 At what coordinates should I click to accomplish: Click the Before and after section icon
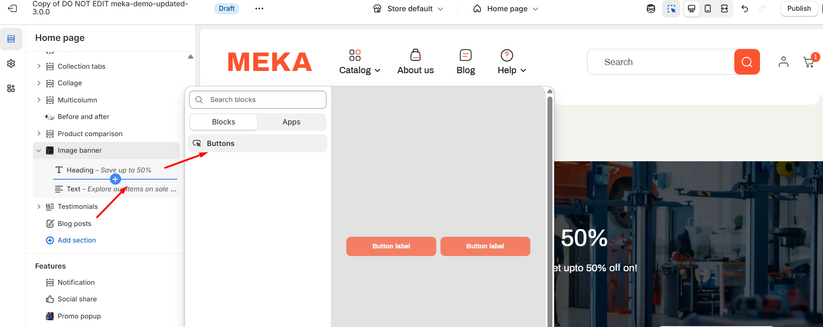coord(50,117)
